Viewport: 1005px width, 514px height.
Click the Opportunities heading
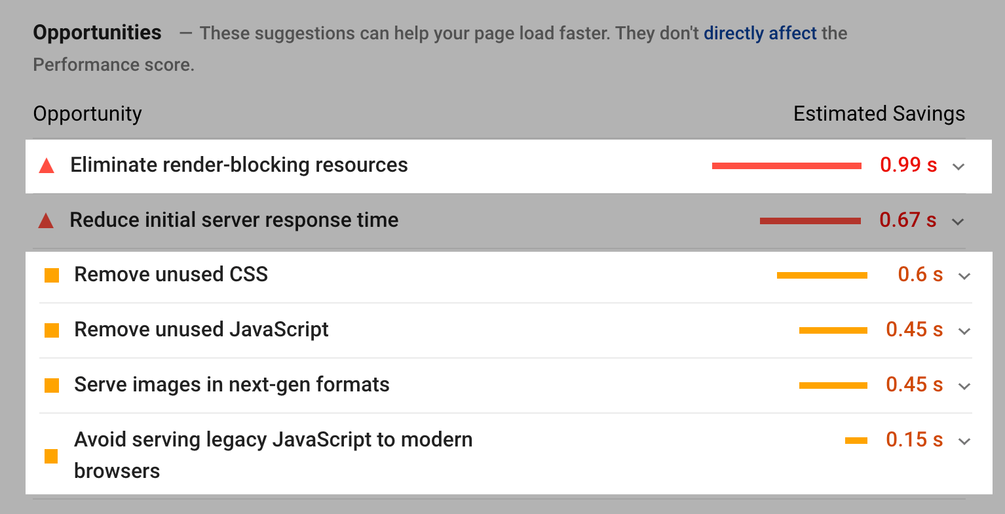(97, 32)
